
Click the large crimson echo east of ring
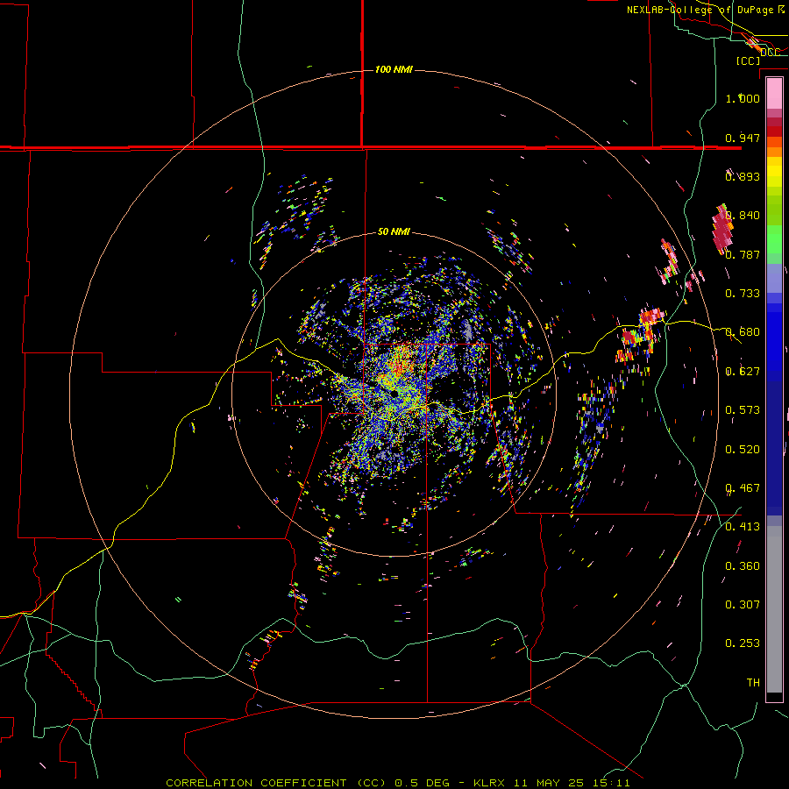coord(722,230)
